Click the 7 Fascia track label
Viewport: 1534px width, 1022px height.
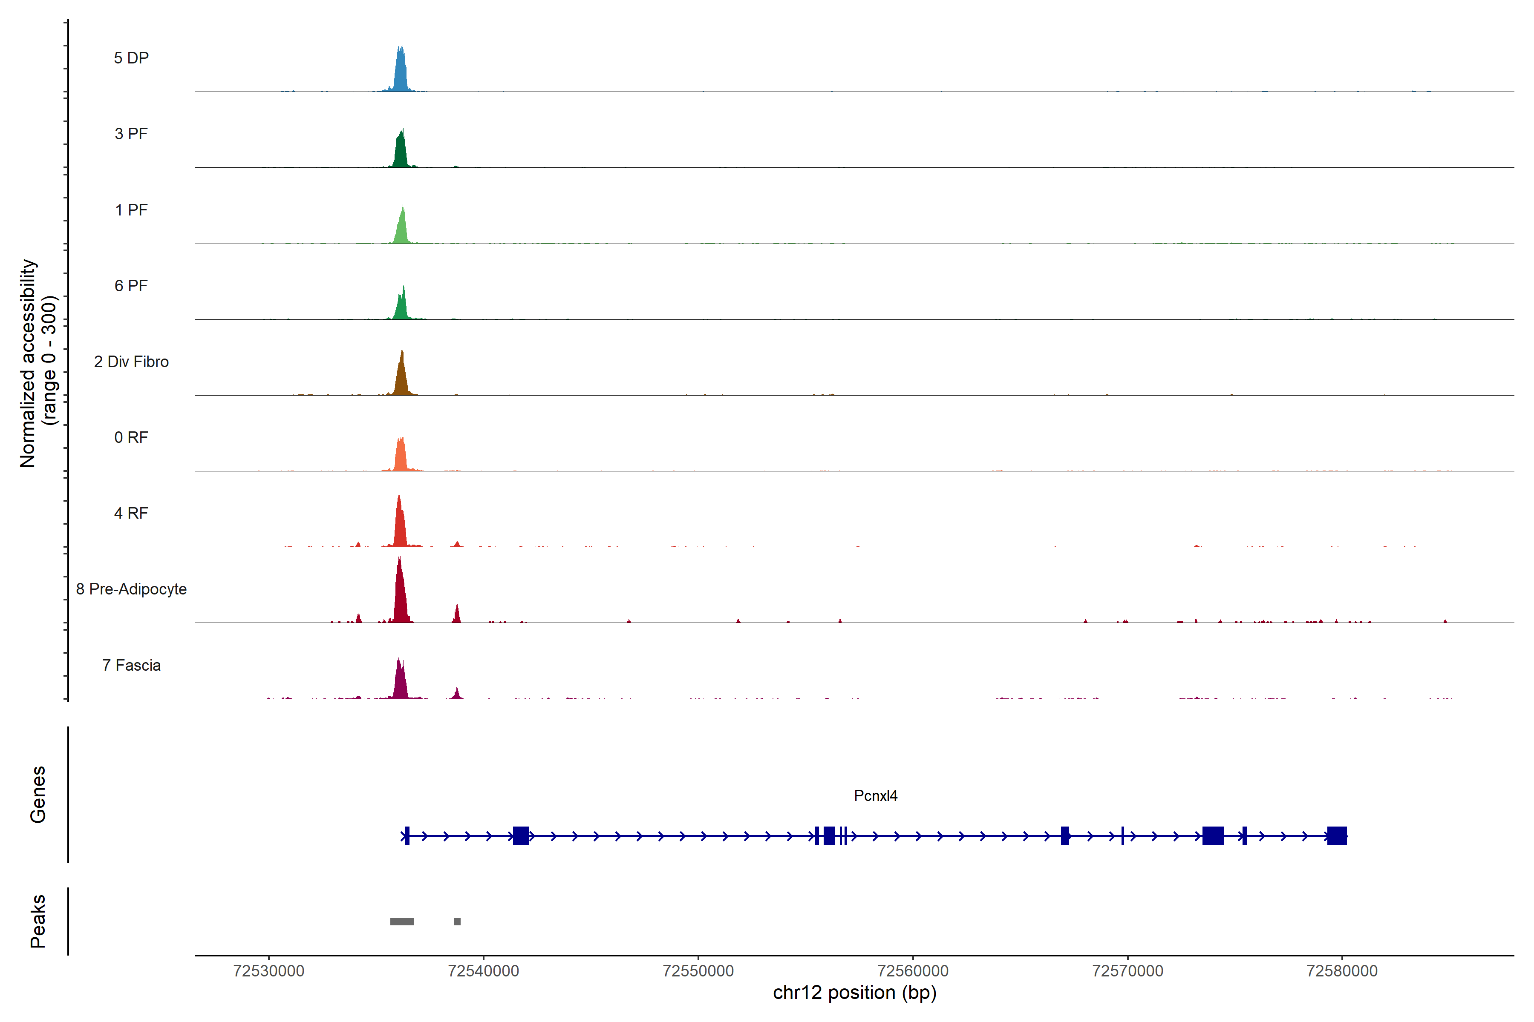[x=131, y=666]
